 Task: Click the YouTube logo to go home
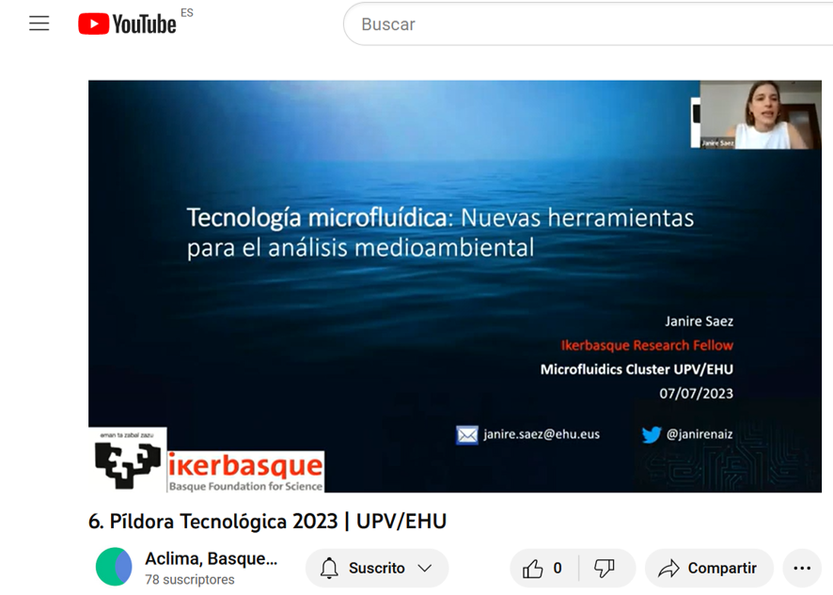click(x=127, y=24)
